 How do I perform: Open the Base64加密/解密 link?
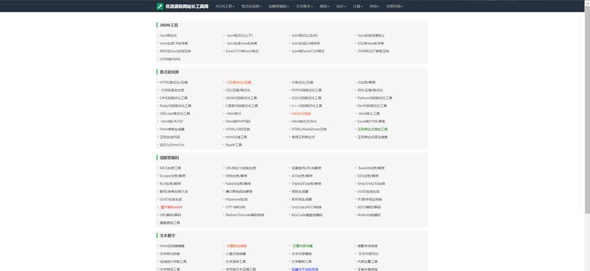click(371, 168)
